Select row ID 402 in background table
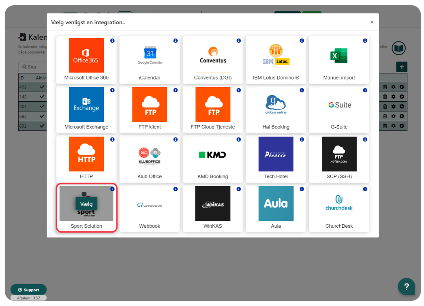 point(23,87)
